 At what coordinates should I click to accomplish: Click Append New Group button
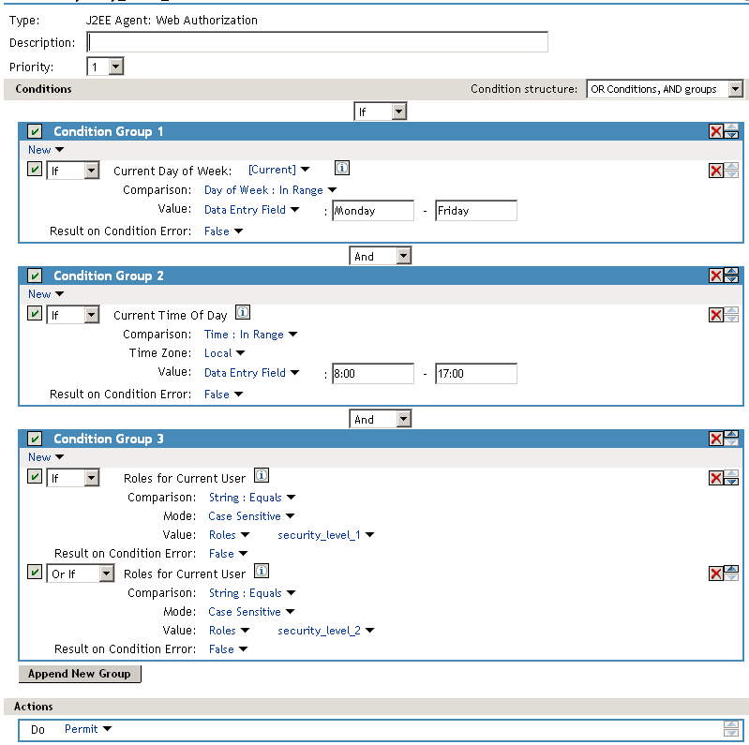click(80, 674)
